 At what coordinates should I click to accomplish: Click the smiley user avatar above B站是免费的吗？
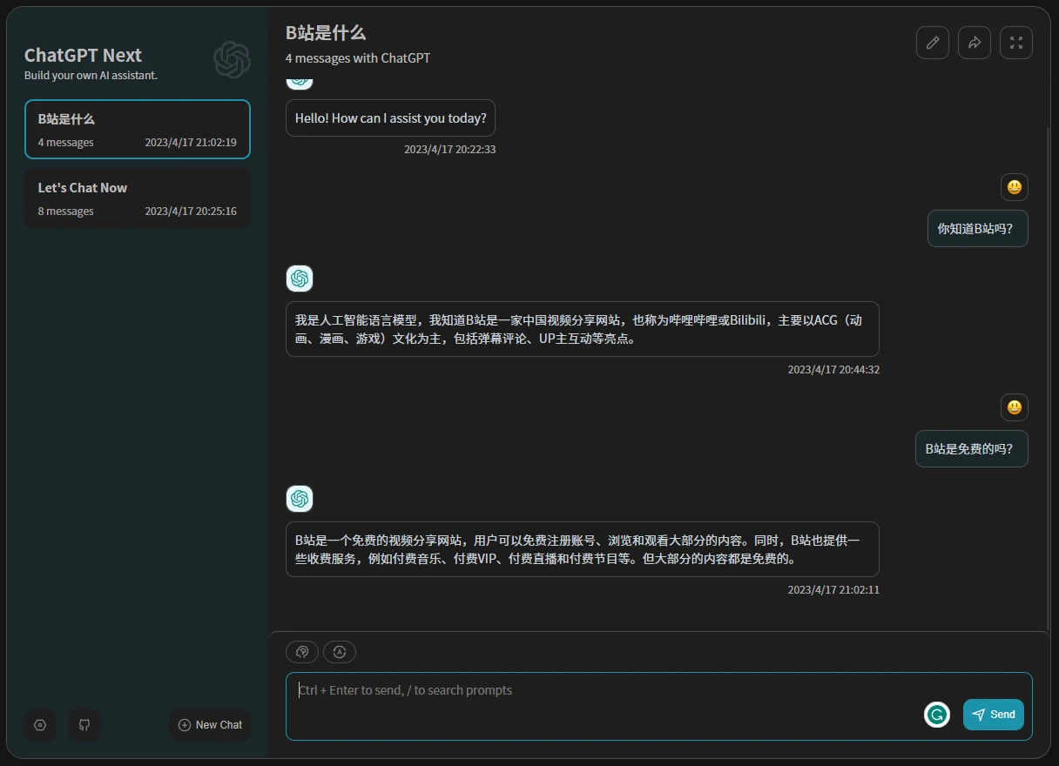pyautogui.click(x=1015, y=407)
